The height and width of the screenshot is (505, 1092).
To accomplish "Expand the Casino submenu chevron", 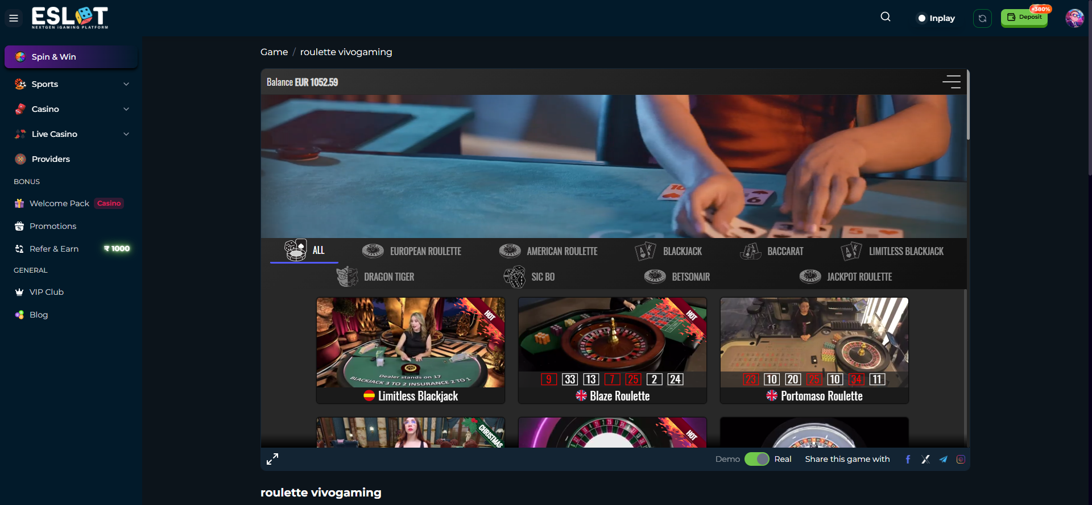I will pos(126,109).
